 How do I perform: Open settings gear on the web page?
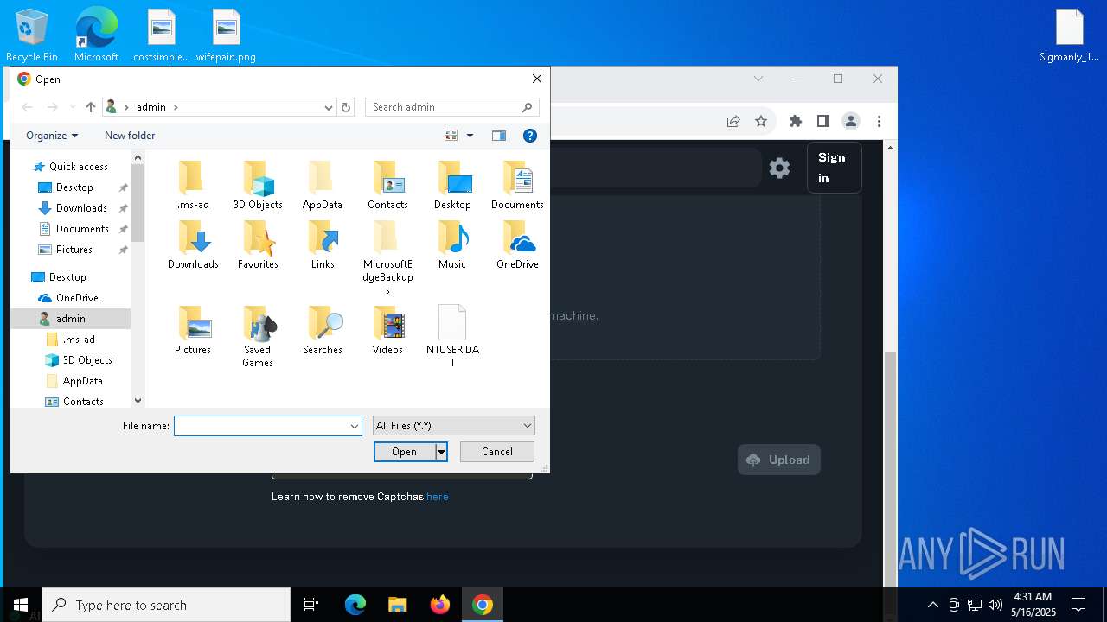pyautogui.click(x=779, y=168)
